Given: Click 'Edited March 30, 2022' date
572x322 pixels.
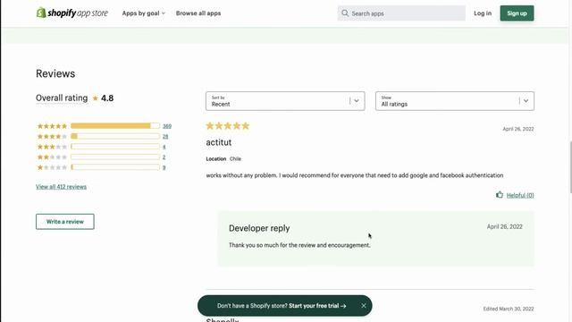Looking at the screenshot, I should point(509,309).
